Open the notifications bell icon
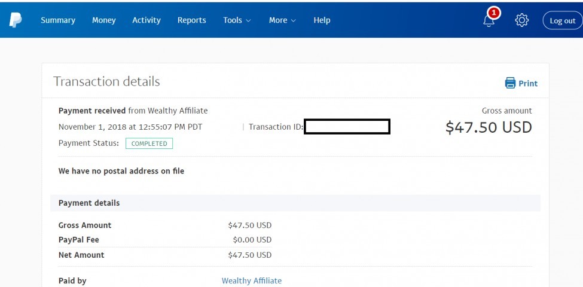This screenshot has height=287, width=583. (489, 20)
